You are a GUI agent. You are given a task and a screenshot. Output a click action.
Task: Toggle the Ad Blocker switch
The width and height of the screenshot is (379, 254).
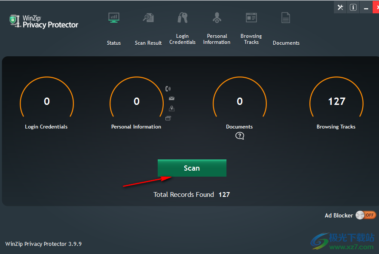[366, 215]
